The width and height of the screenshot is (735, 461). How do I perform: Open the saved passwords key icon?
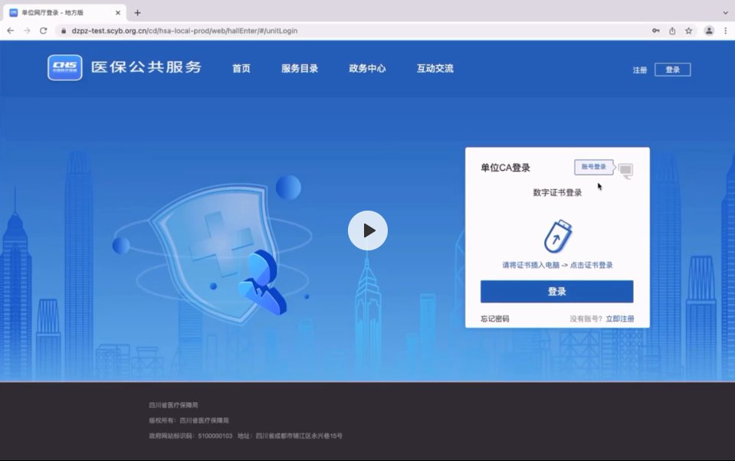point(656,31)
